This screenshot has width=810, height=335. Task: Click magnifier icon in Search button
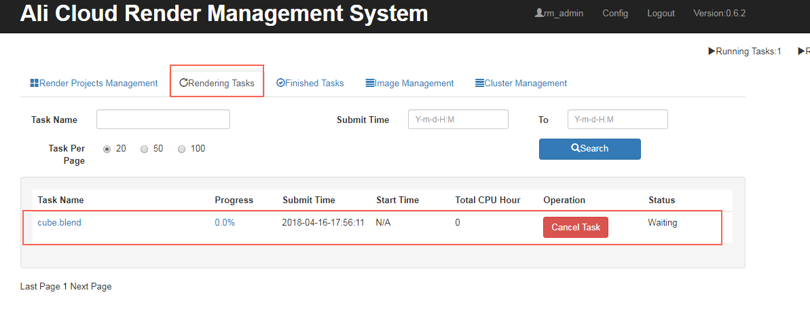click(576, 148)
